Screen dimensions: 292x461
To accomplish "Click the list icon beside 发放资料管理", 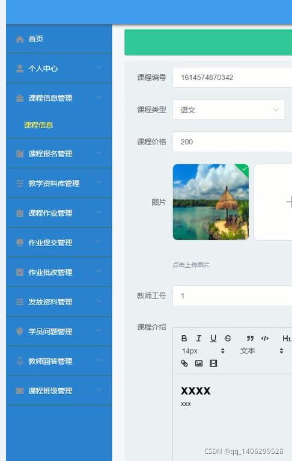I will pos(20,302).
